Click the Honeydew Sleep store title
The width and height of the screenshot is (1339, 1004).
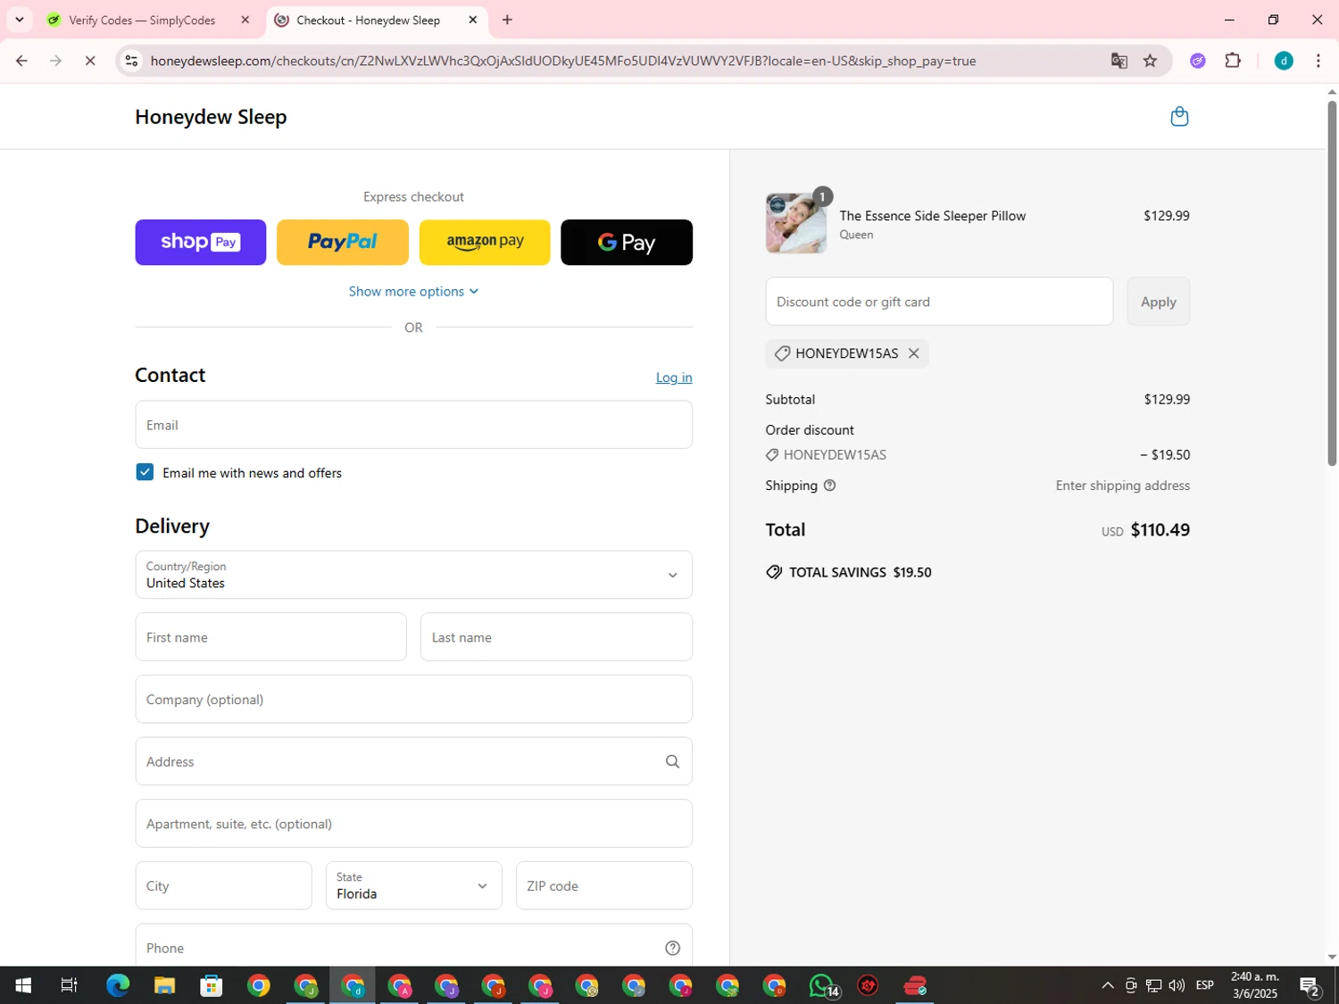211,117
